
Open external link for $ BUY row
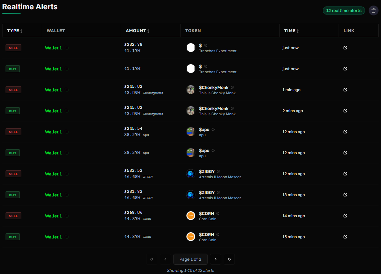tap(345, 69)
